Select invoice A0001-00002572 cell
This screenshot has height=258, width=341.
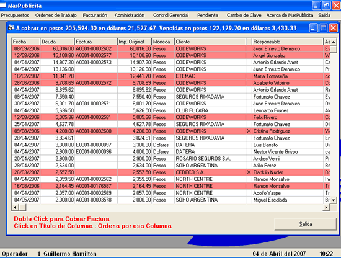pyautogui.click(x=96, y=83)
